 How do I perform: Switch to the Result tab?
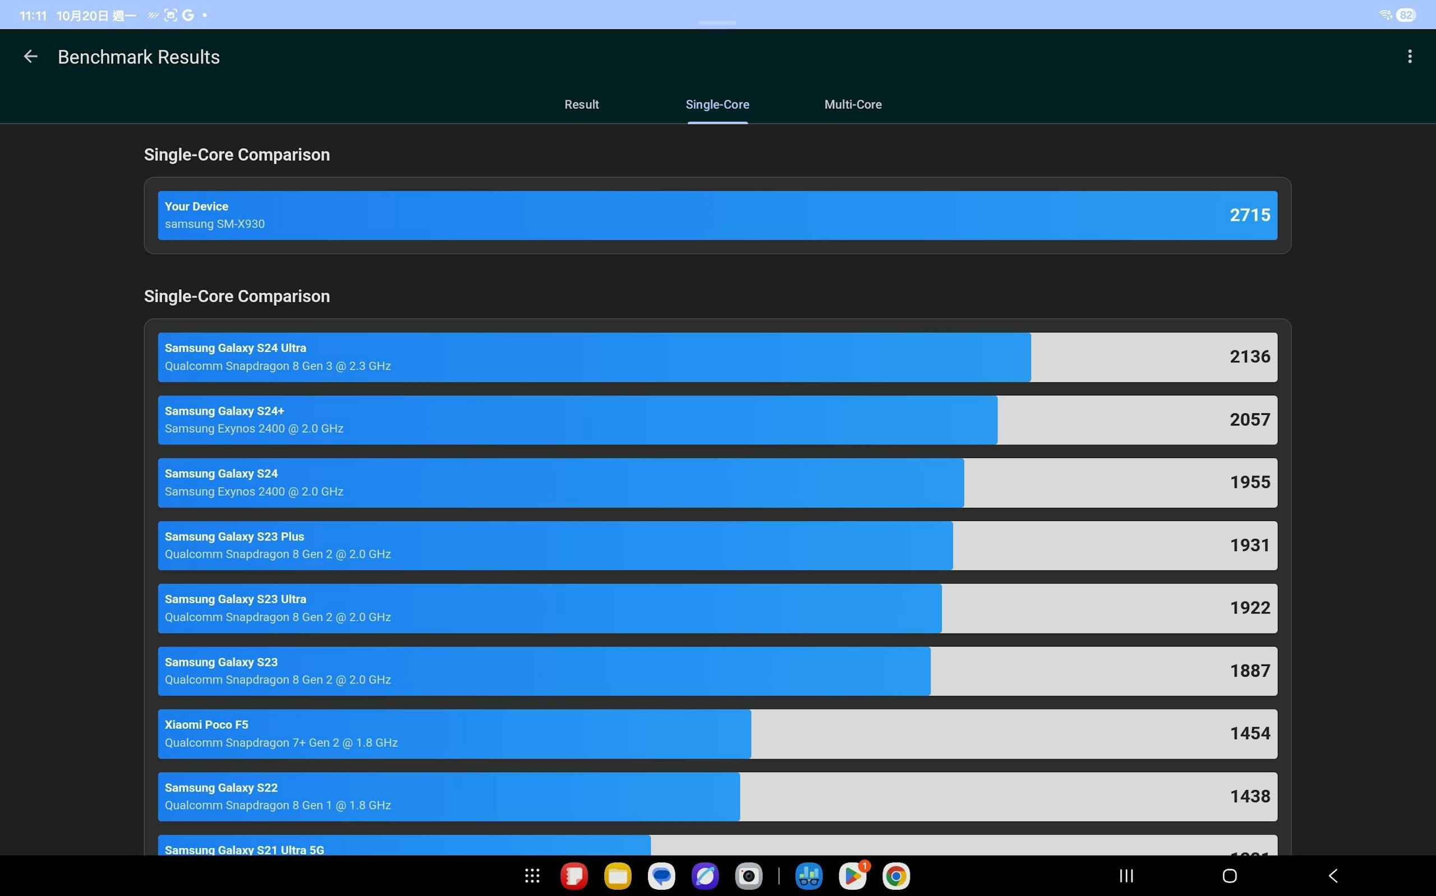(x=581, y=105)
